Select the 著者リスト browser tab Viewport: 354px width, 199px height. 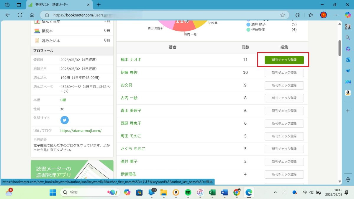(x=58, y=5)
